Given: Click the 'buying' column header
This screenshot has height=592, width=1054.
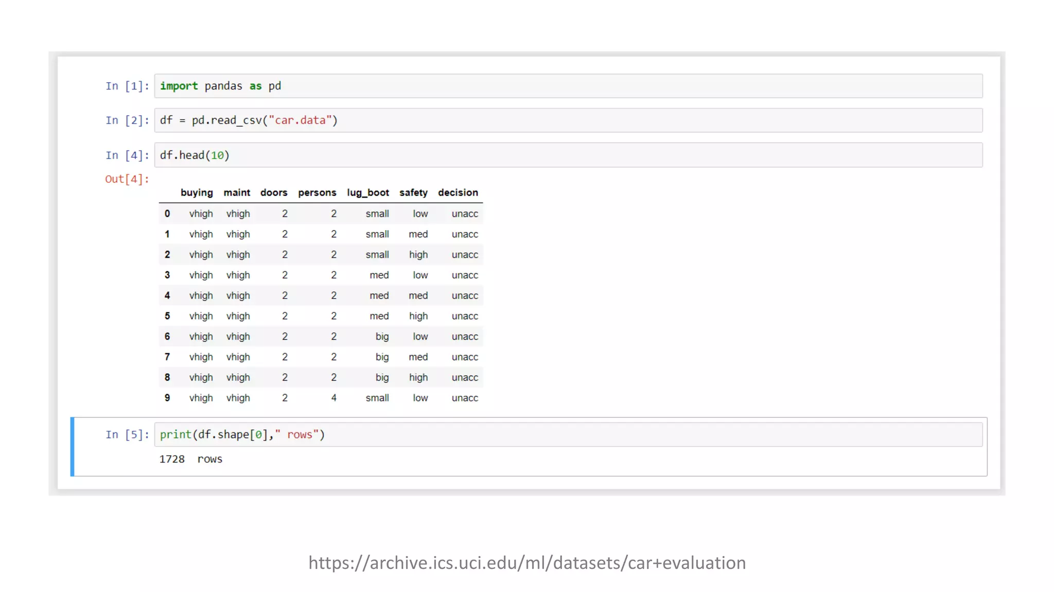Looking at the screenshot, I should pos(197,193).
